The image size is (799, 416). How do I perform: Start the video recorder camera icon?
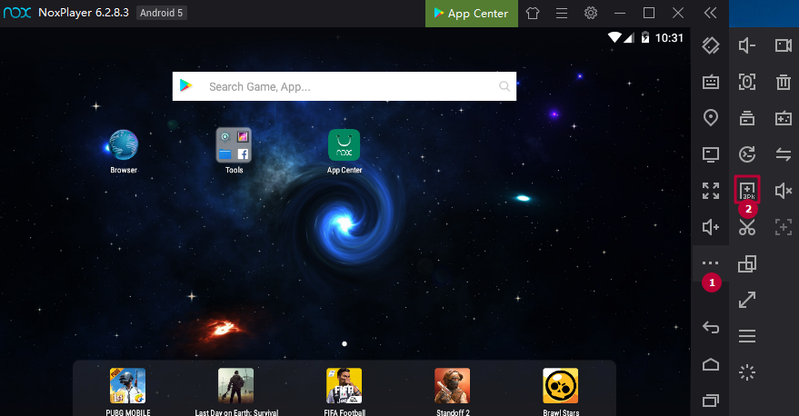[x=784, y=45]
